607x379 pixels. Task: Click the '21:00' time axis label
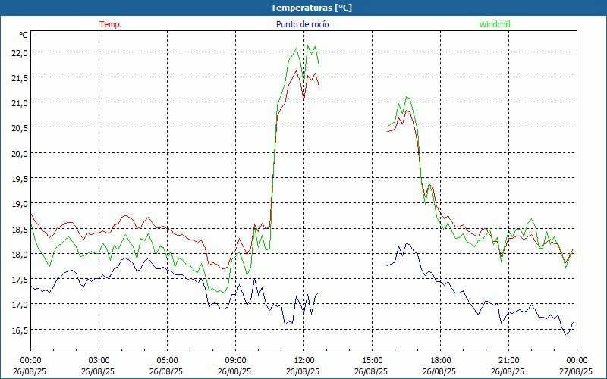pos(508,361)
